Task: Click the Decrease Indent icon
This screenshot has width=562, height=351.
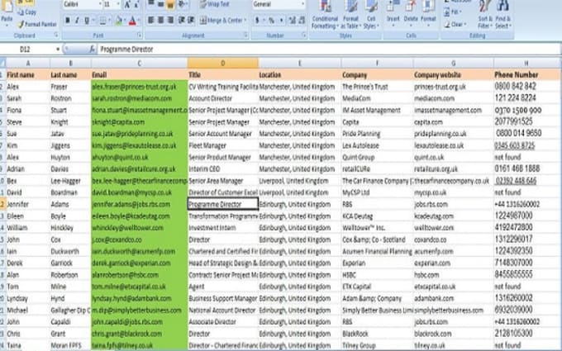Action: tap(182, 21)
